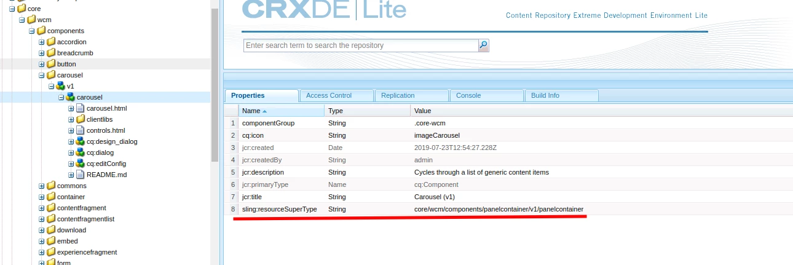Click the cq:design_dialog node icon
793x265 pixels.
[x=81, y=141]
